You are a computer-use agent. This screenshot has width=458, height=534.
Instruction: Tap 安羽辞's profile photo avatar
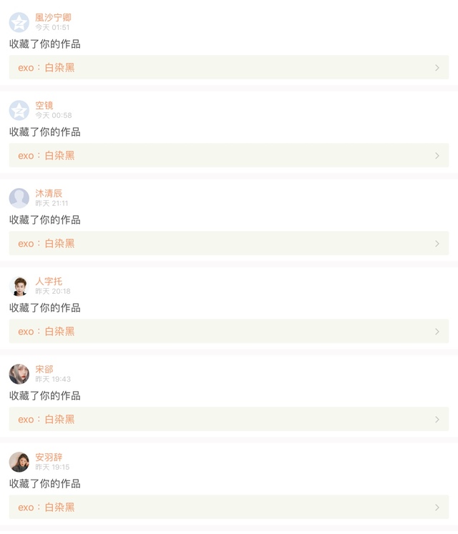tap(19, 462)
